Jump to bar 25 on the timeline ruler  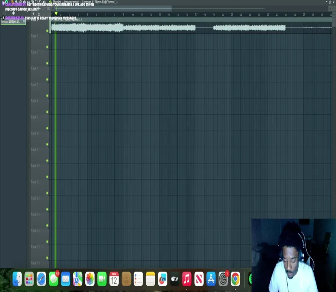point(268,15)
